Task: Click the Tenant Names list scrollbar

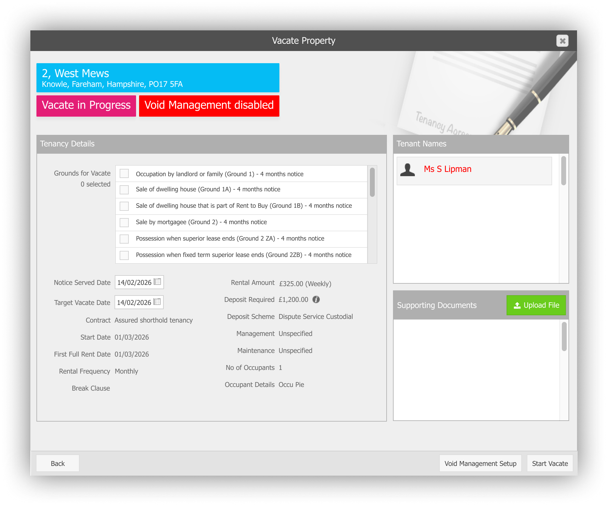Action: (564, 171)
